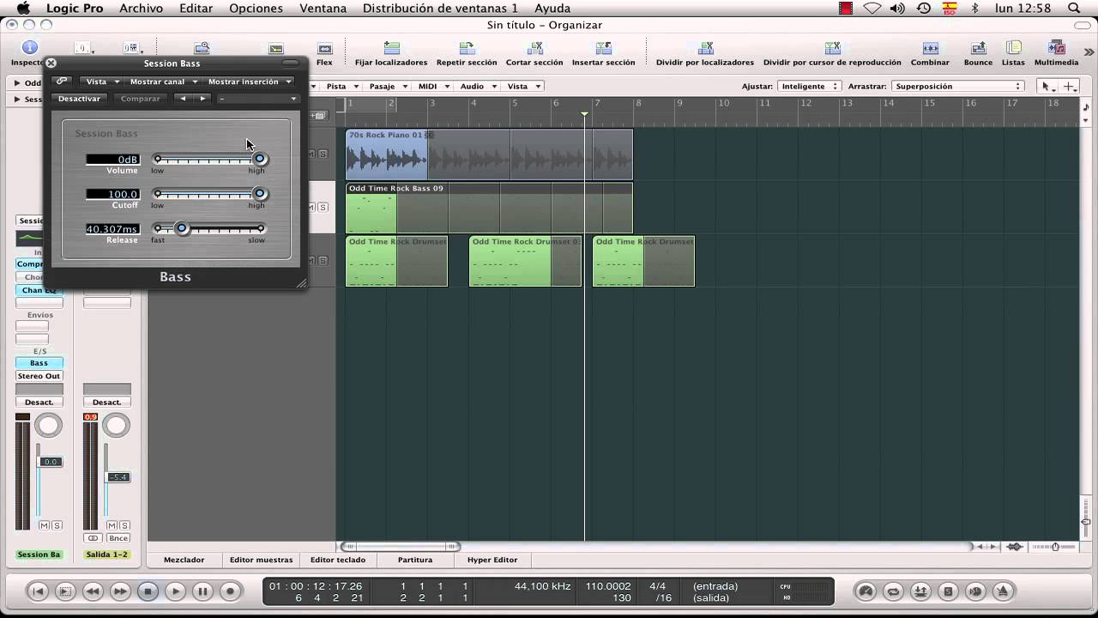Viewport: 1098px width, 618px height.
Task: Click Cortar sección toolbar icon
Action: pyautogui.click(x=534, y=49)
